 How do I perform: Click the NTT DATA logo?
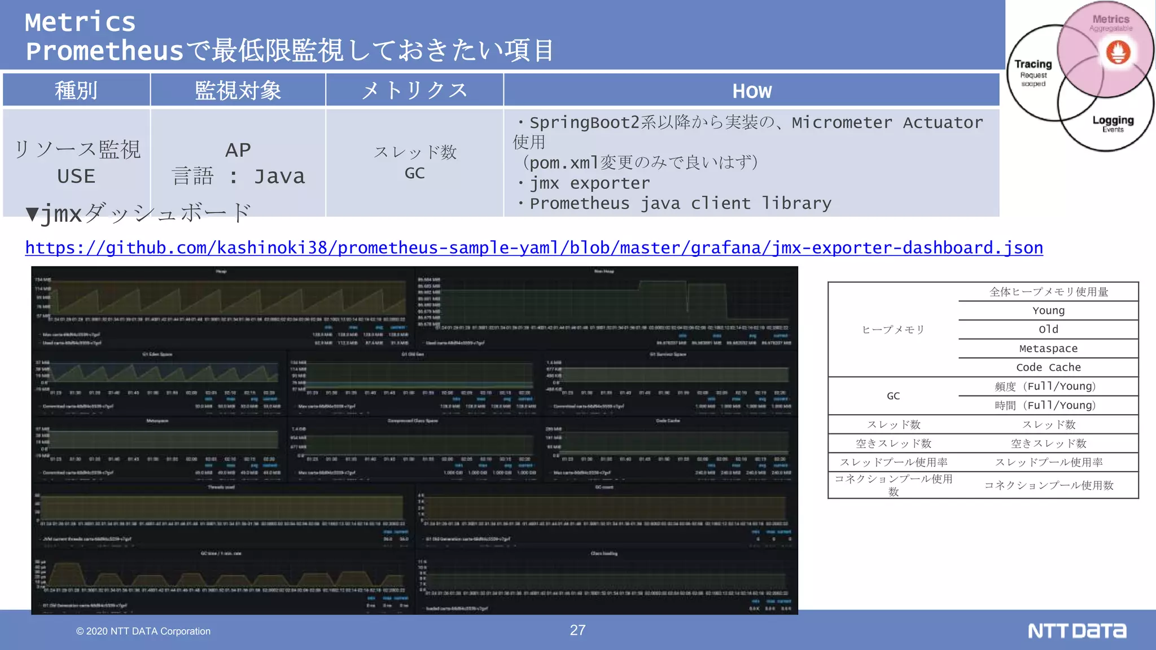[x=1077, y=631]
